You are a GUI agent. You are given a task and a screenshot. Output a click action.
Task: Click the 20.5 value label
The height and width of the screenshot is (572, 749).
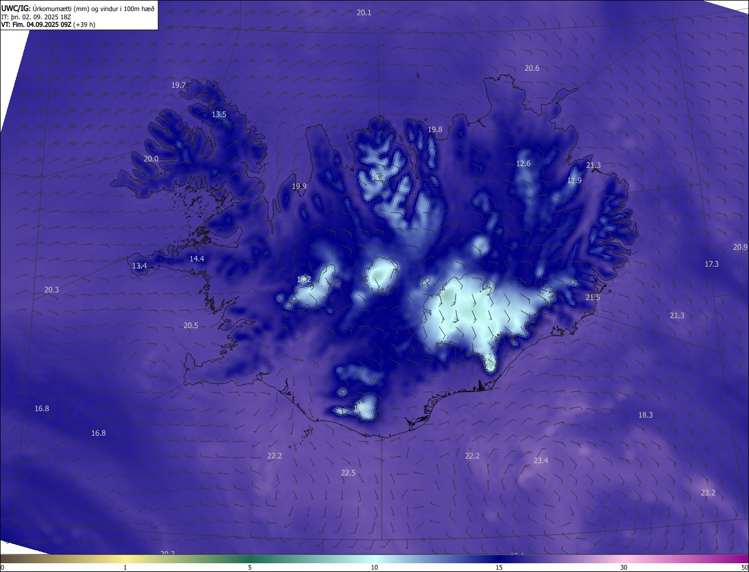point(191,326)
